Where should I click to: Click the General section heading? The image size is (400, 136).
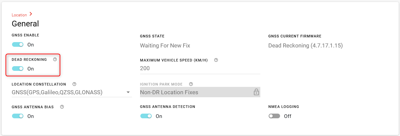click(x=25, y=24)
